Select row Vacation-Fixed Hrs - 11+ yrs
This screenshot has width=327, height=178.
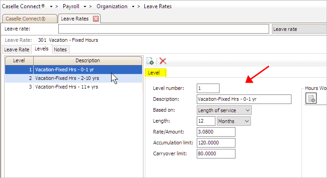[x=73, y=87]
